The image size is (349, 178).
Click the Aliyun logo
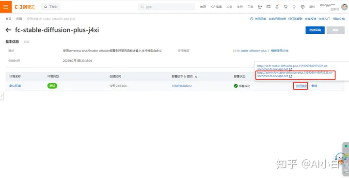tap(25, 7)
